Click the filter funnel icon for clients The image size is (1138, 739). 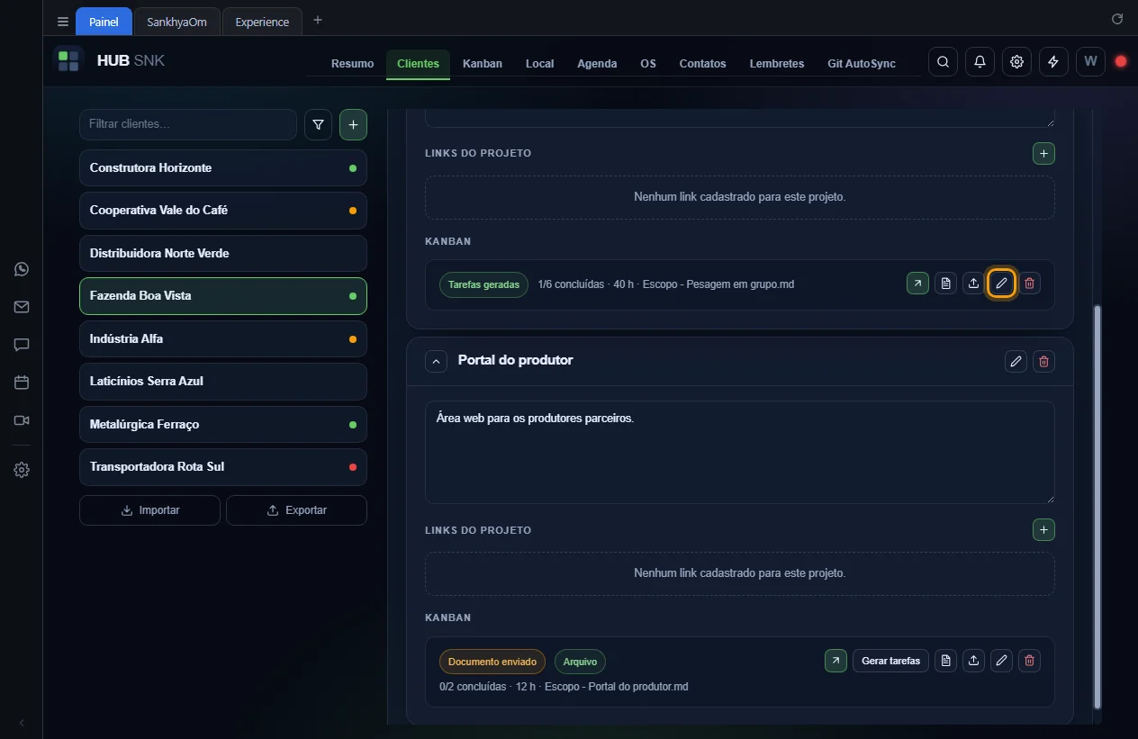[x=318, y=125]
